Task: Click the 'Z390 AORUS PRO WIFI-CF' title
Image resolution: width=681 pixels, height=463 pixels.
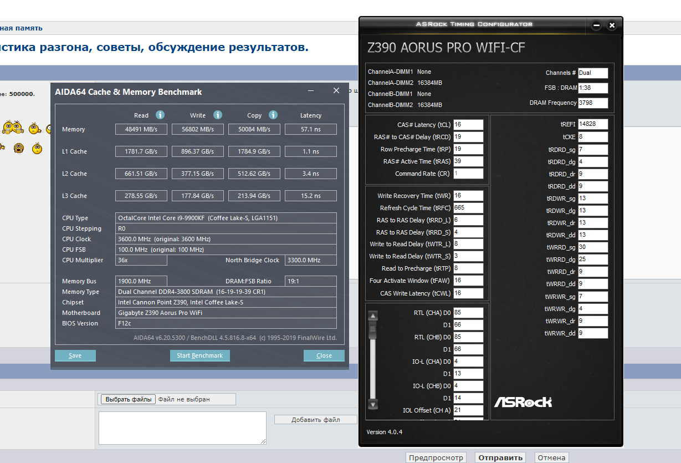Action: click(x=446, y=48)
